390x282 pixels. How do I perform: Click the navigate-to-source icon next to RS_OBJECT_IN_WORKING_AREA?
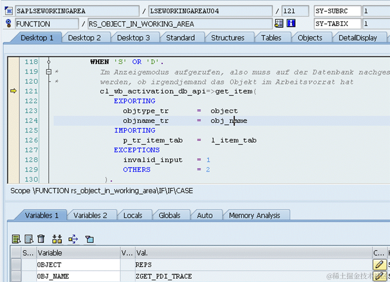click(x=279, y=23)
